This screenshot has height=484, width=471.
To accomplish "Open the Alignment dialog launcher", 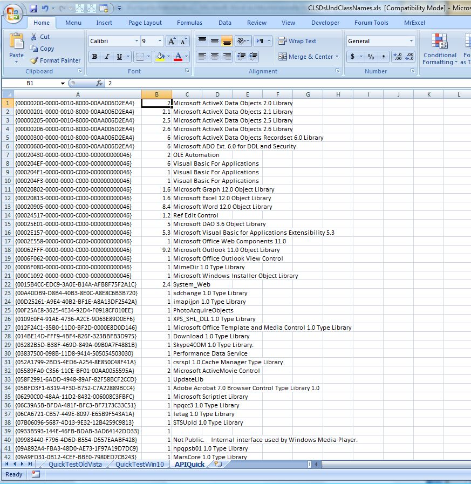I will click(x=338, y=71).
